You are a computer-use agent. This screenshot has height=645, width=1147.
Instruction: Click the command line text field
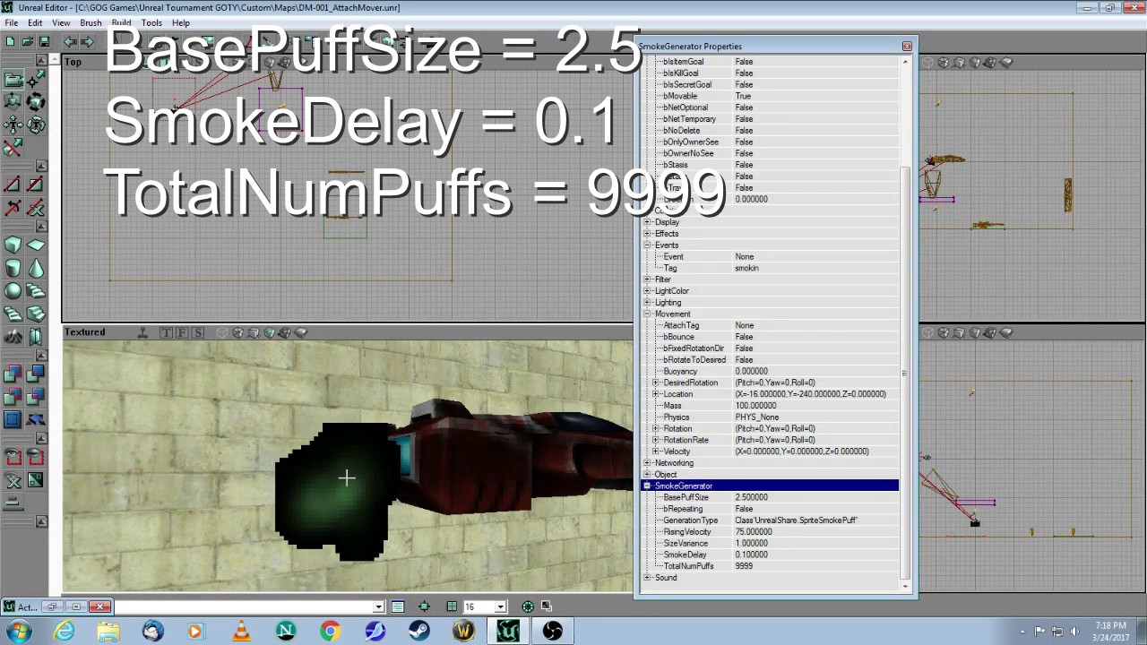point(244,606)
